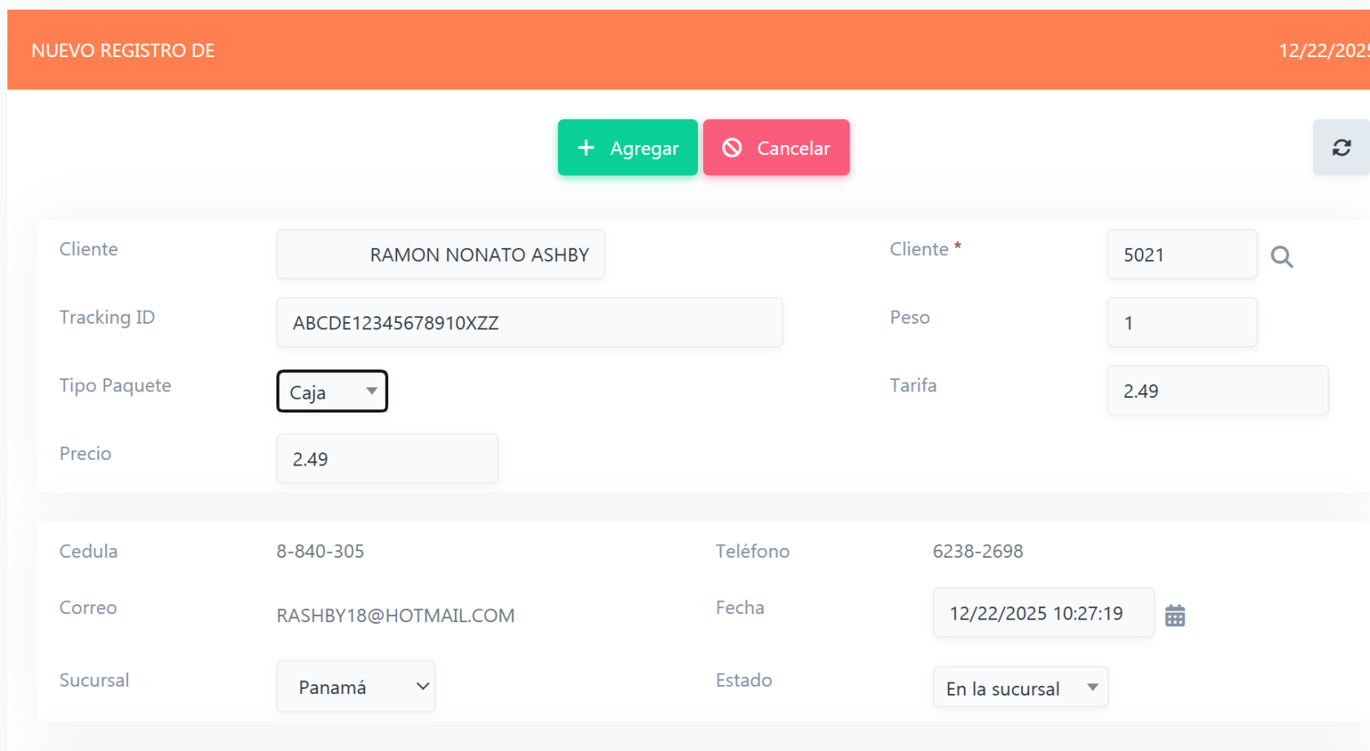This screenshot has width=1370, height=751.
Task: Click the refresh icon button
Action: pyautogui.click(x=1341, y=148)
